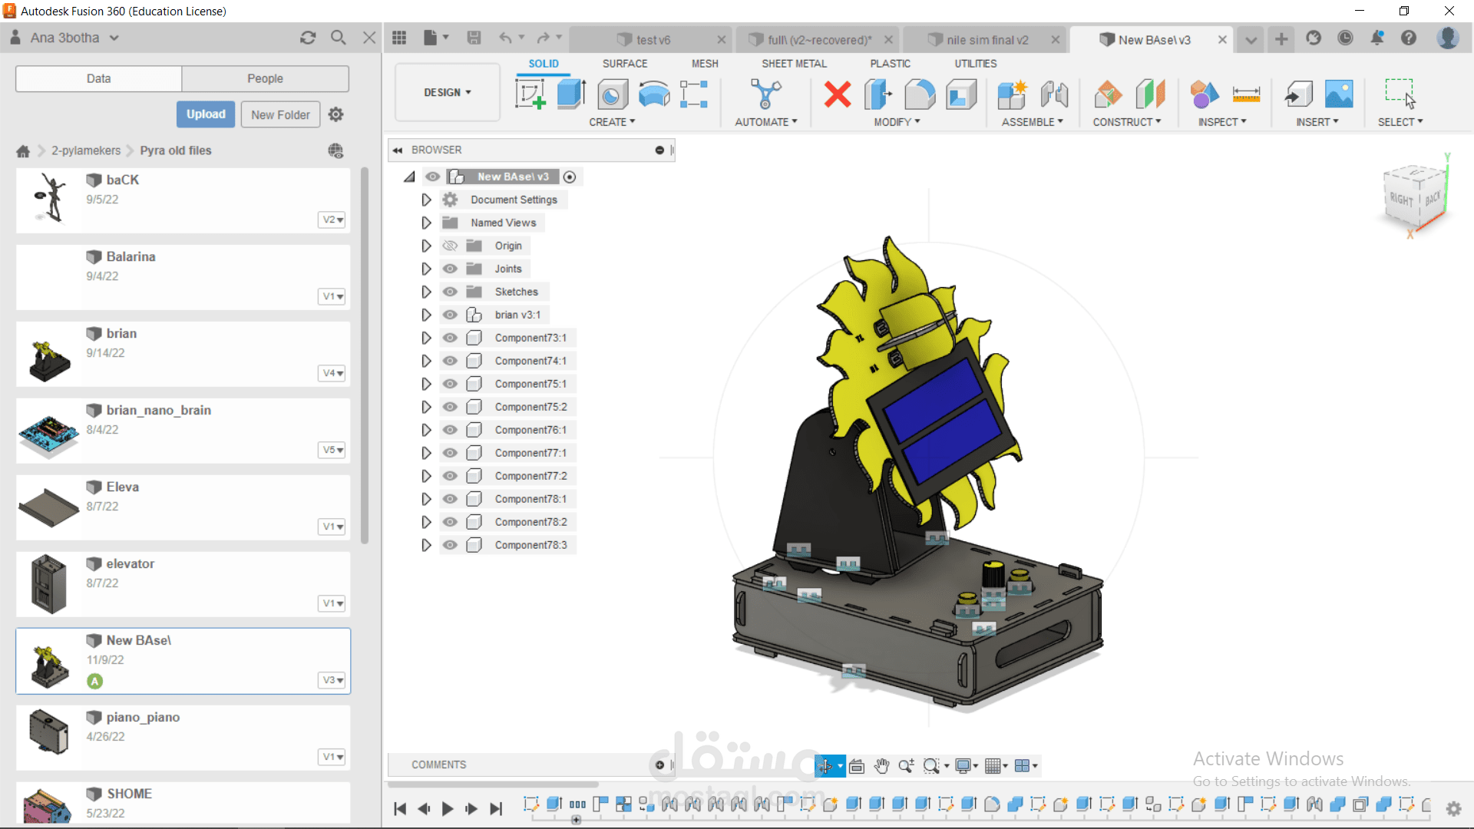Hide the Joints folder visibility eye
1474x829 pixels.
tap(451, 269)
